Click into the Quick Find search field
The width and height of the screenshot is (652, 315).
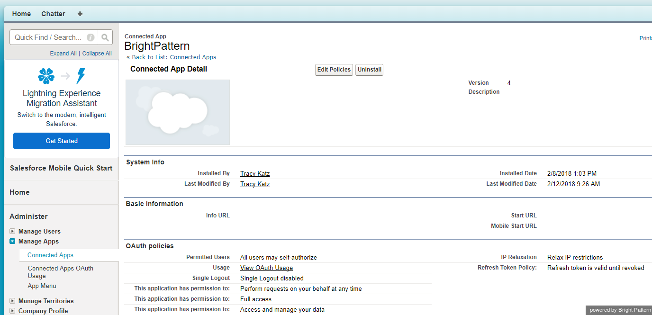[47, 37]
